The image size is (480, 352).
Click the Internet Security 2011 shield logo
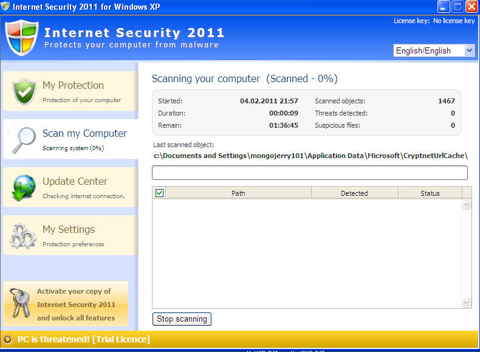tap(22, 37)
